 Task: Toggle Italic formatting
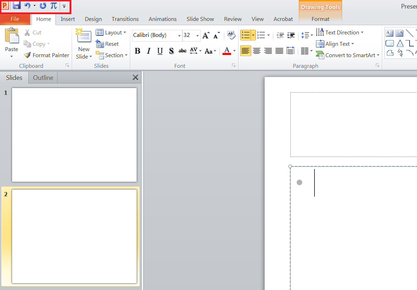[149, 51]
